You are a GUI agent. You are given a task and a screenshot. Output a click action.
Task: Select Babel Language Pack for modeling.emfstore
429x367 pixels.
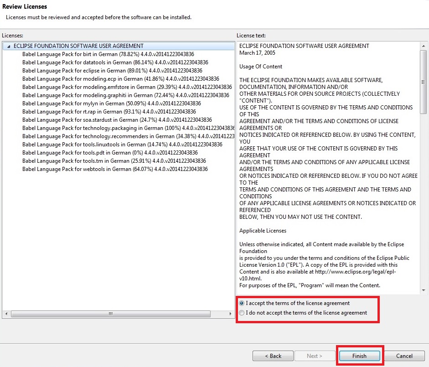click(x=127, y=87)
